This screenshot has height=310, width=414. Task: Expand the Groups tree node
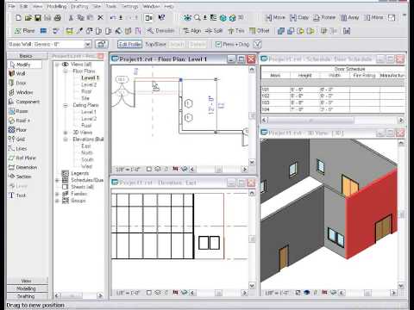click(x=57, y=201)
